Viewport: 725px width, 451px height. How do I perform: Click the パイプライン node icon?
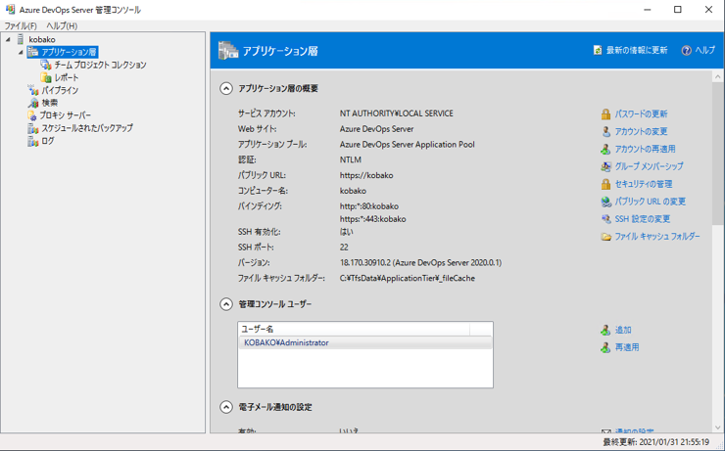(33, 90)
